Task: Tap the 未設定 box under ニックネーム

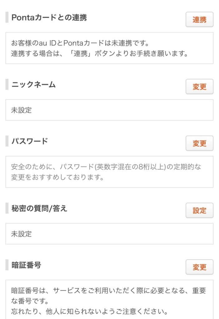Action: 109,110
